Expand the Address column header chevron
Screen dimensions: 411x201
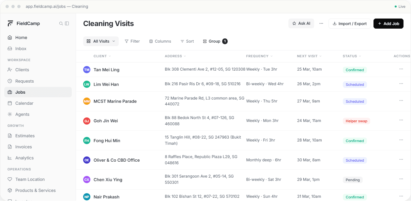click(x=185, y=56)
